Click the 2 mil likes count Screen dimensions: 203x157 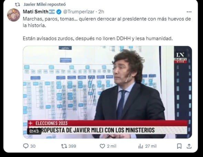(x=112, y=146)
